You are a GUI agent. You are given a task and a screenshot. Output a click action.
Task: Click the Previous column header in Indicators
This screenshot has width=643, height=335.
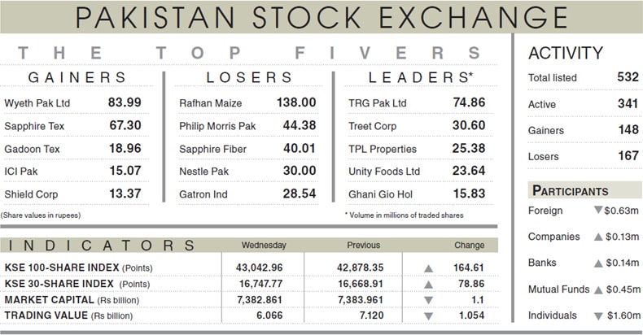[x=363, y=245]
